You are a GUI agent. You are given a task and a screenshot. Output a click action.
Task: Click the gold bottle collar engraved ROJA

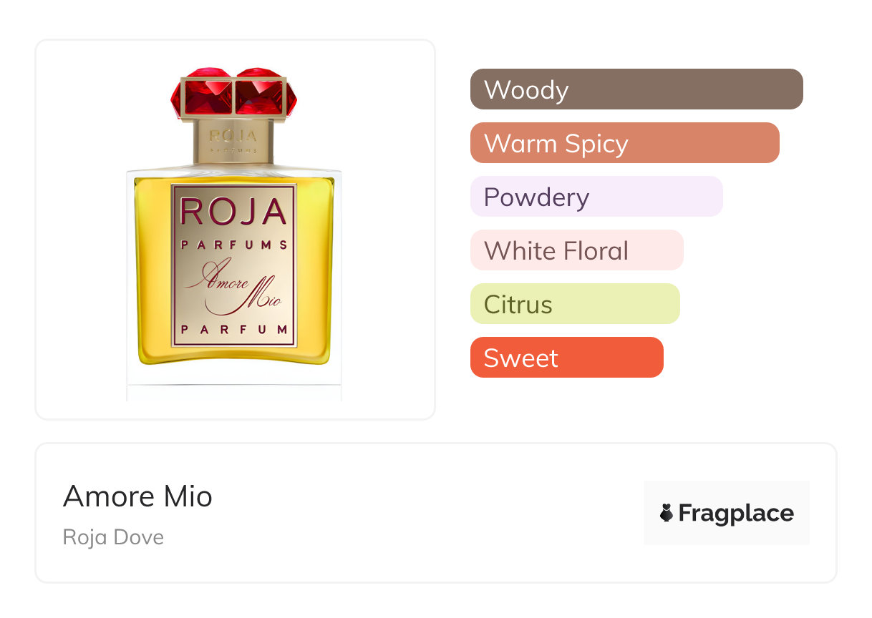[x=233, y=139]
